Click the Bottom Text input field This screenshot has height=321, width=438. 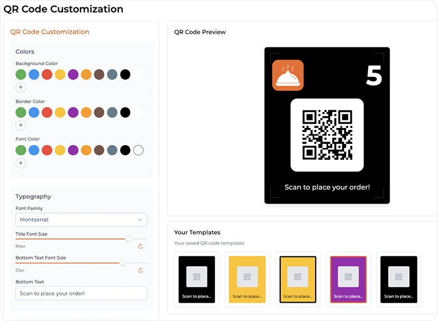pos(81,294)
